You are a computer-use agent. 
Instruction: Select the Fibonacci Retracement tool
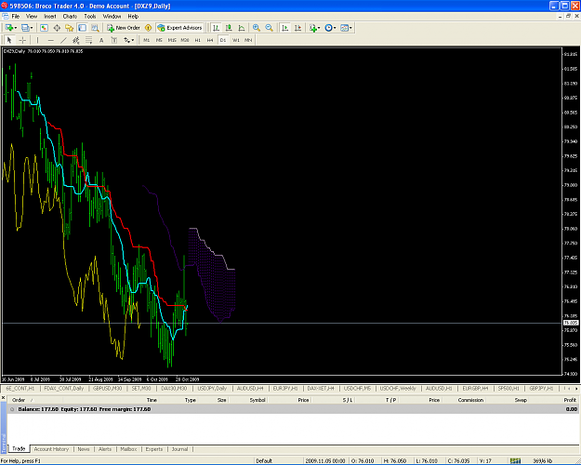pyautogui.click(x=89, y=40)
